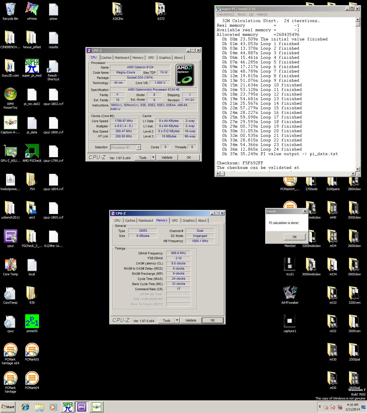Show hidden system tray icons
This screenshot has height=413, width=367.
click(320, 407)
